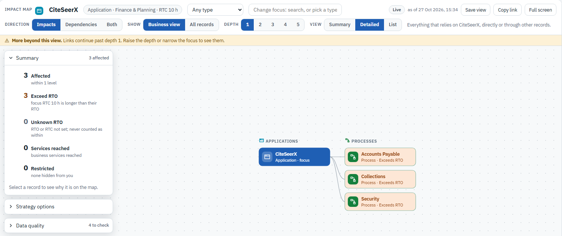This screenshot has height=236, width=562.
Task: Set depth to 5
Action: [298, 25]
